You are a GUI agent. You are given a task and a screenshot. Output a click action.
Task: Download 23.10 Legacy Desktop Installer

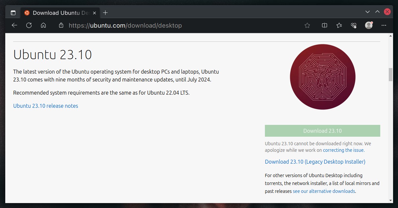pyautogui.click(x=315, y=162)
